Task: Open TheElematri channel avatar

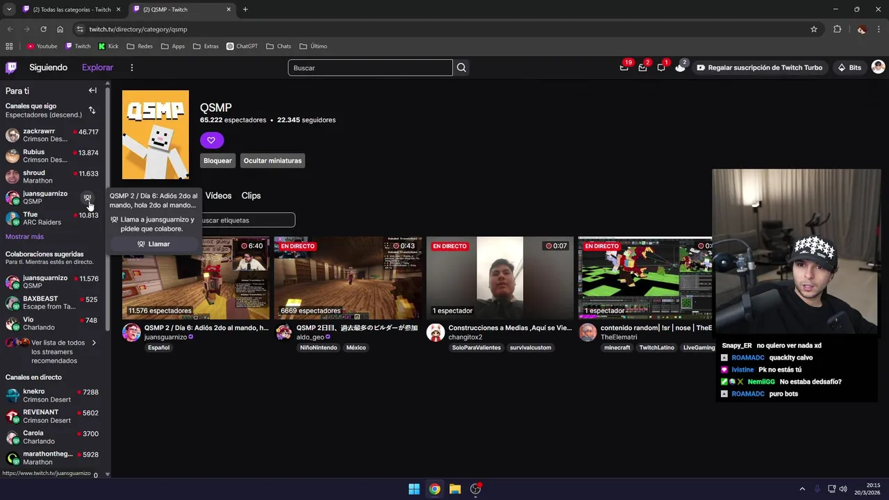Action: coord(588,332)
